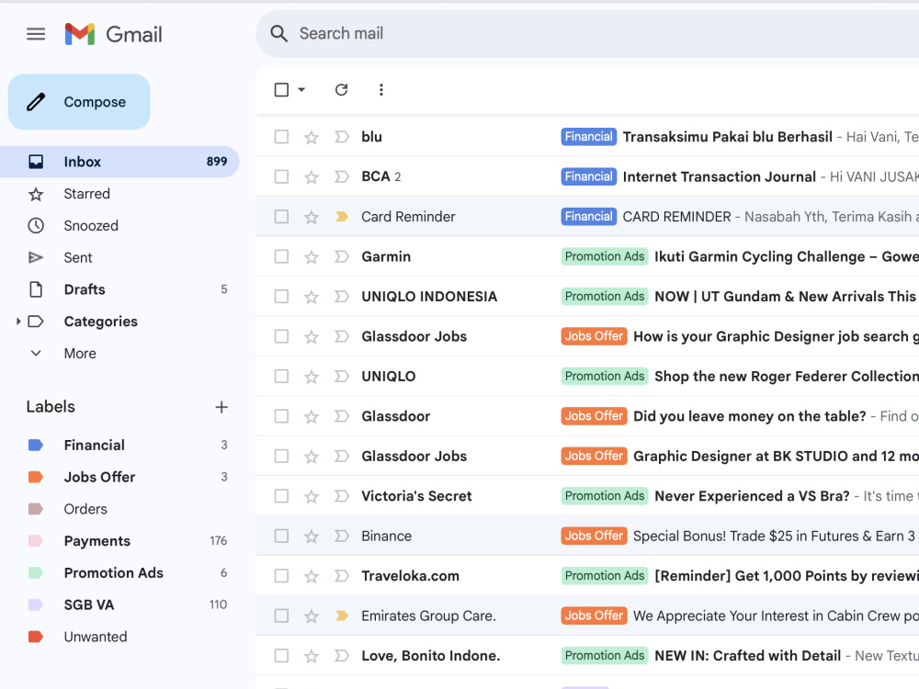Click the blue Financial label color tag
919x689 pixels.
tap(36, 446)
